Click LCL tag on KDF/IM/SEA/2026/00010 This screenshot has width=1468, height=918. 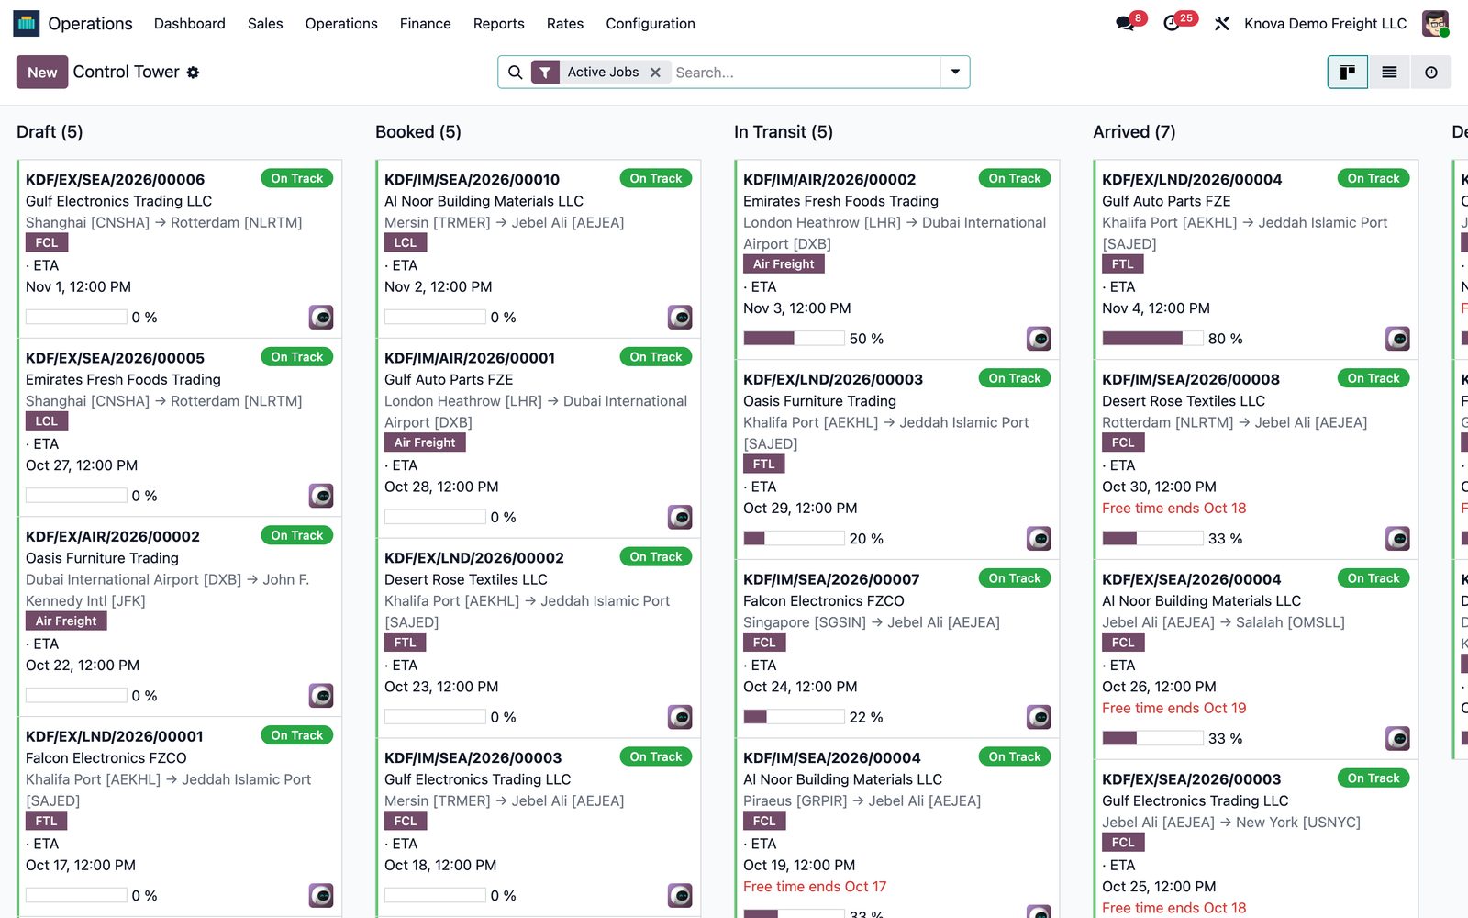[x=406, y=242]
